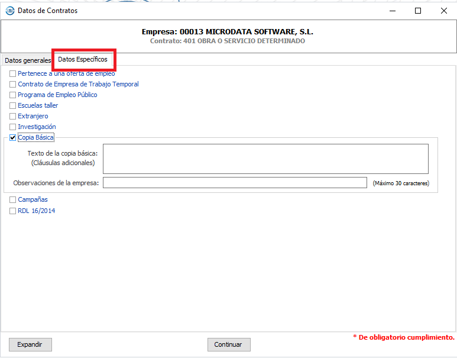Tick the Investigación checkbox
This screenshot has width=457, height=358.
13,127
